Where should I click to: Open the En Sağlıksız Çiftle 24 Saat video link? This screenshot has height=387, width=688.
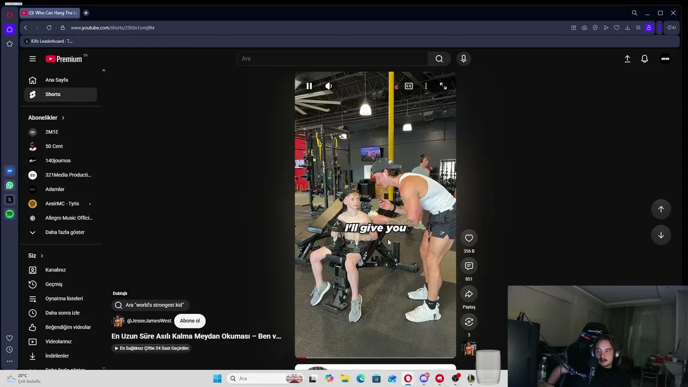(x=151, y=348)
